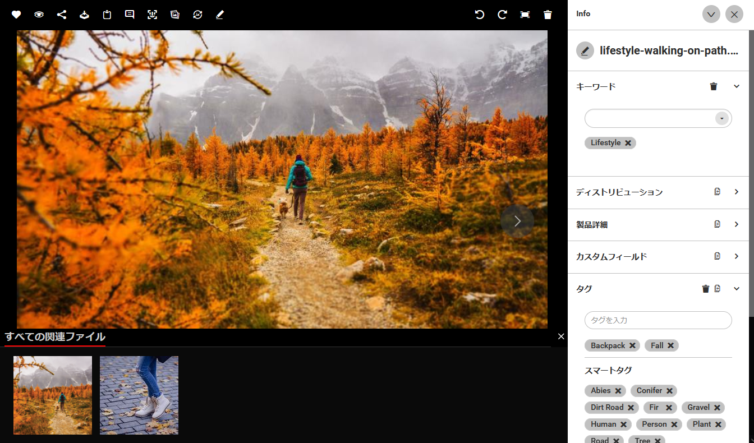The height and width of the screenshot is (443, 754).
Task: Select the すべての関連ファイル tab
Action: (x=55, y=337)
